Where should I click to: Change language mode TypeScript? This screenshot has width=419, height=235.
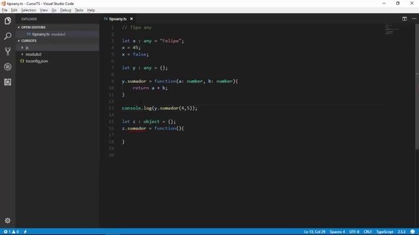tap(384, 232)
